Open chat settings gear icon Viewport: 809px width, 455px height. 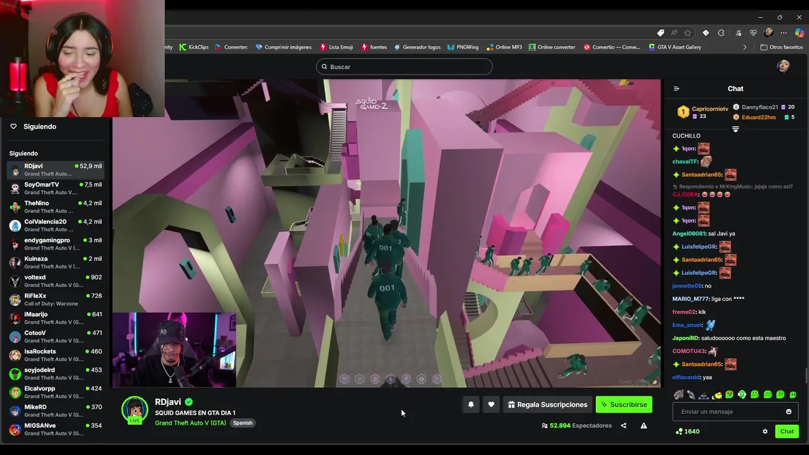point(765,432)
